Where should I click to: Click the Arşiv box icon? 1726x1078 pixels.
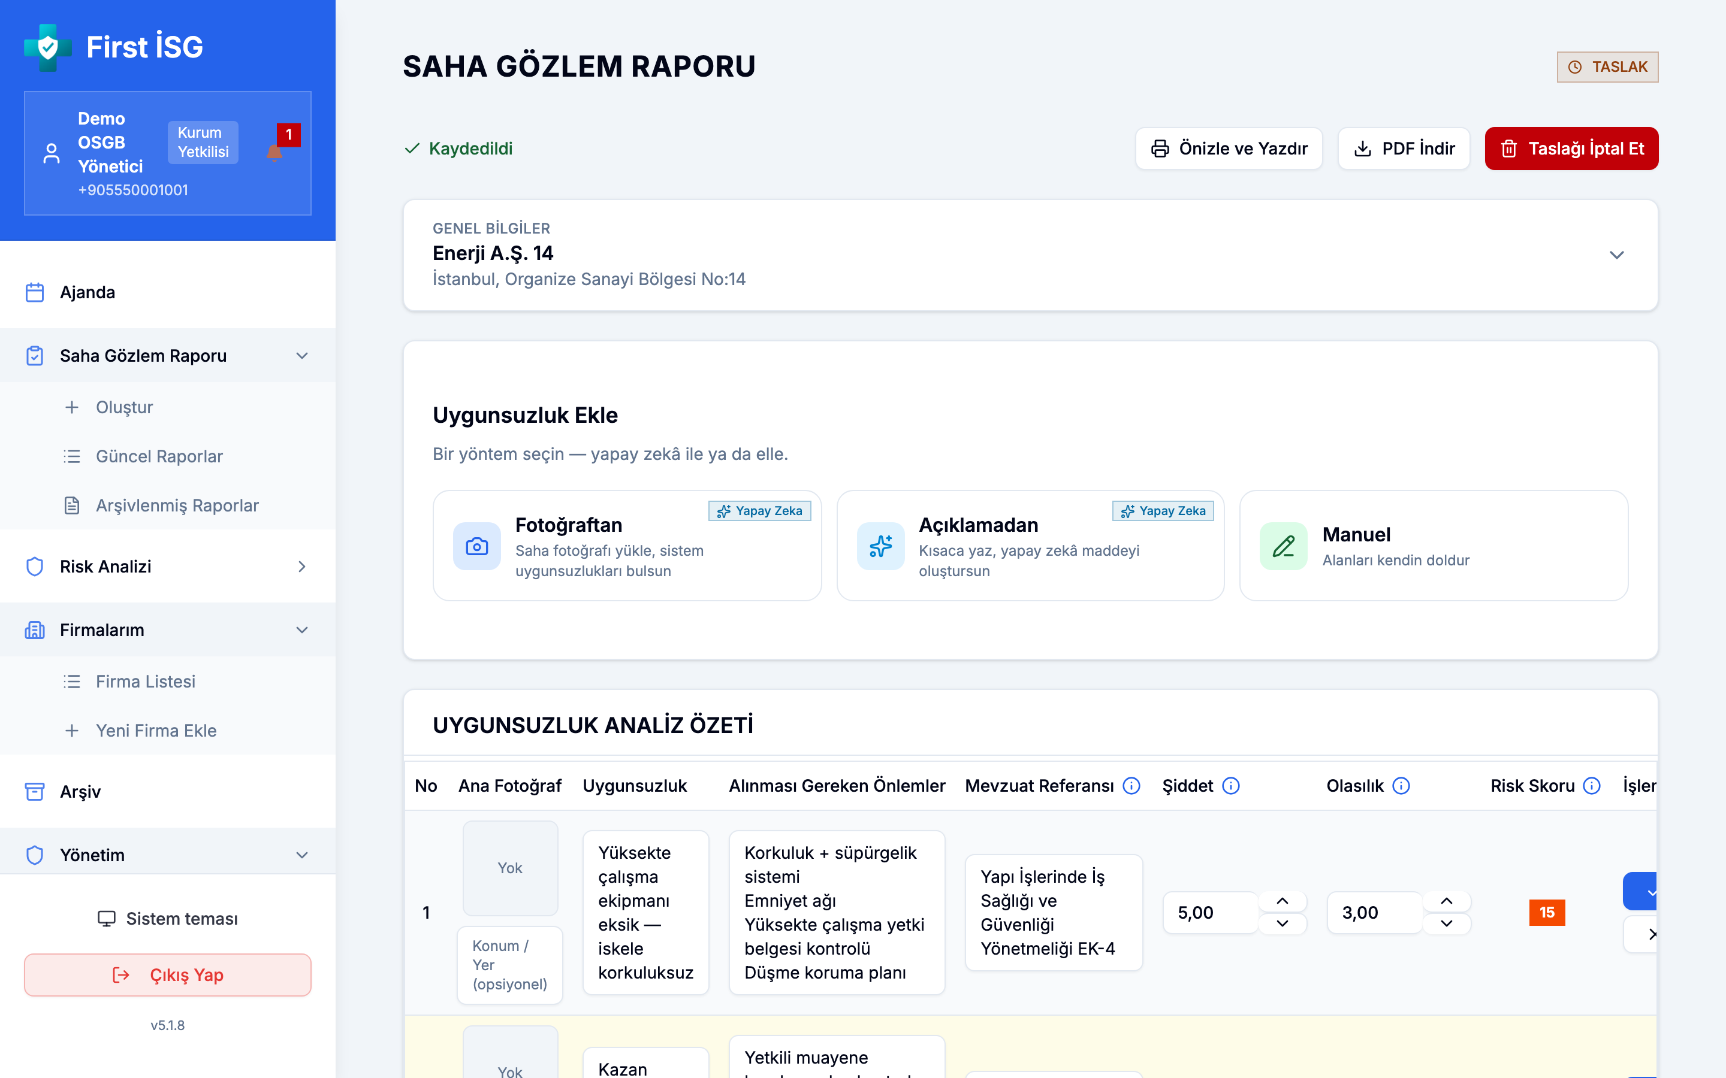coord(35,792)
